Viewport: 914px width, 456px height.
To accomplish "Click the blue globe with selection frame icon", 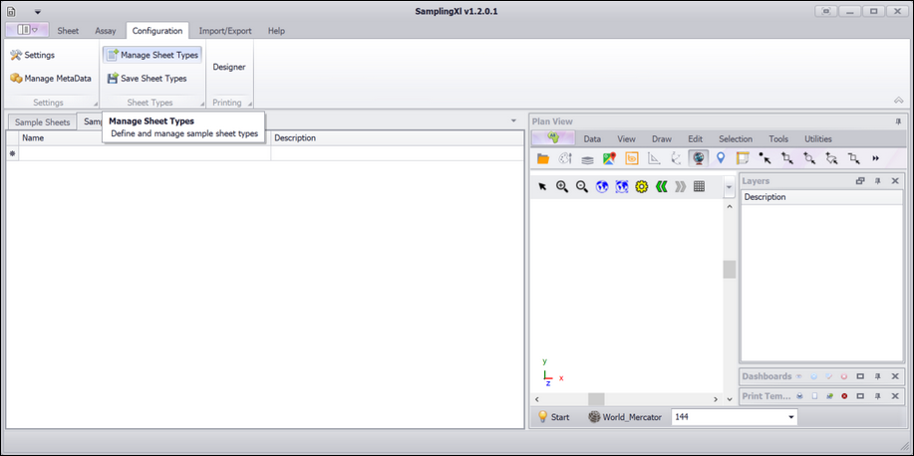I will point(622,186).
